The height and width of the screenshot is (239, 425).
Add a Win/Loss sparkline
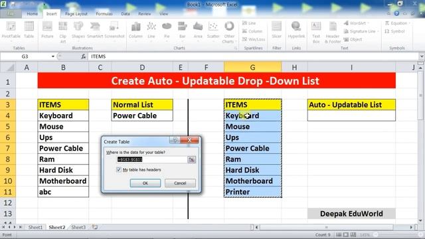click(254, 40)
